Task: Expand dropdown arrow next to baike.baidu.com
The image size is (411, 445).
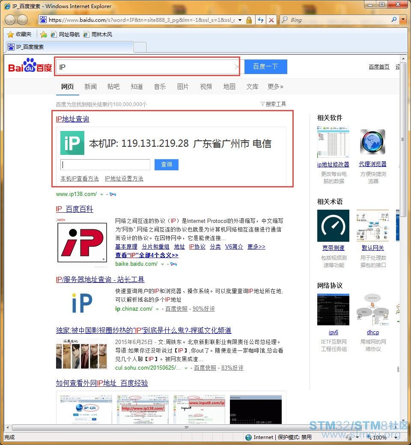Action: pyautogui.click(x=162, y=264)
